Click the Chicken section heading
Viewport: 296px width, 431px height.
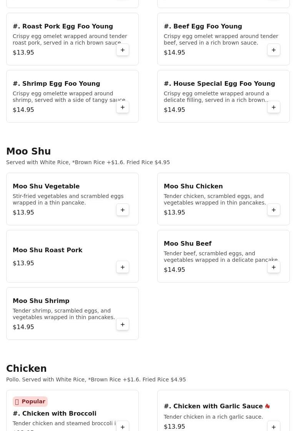click(x=27, y=369)
